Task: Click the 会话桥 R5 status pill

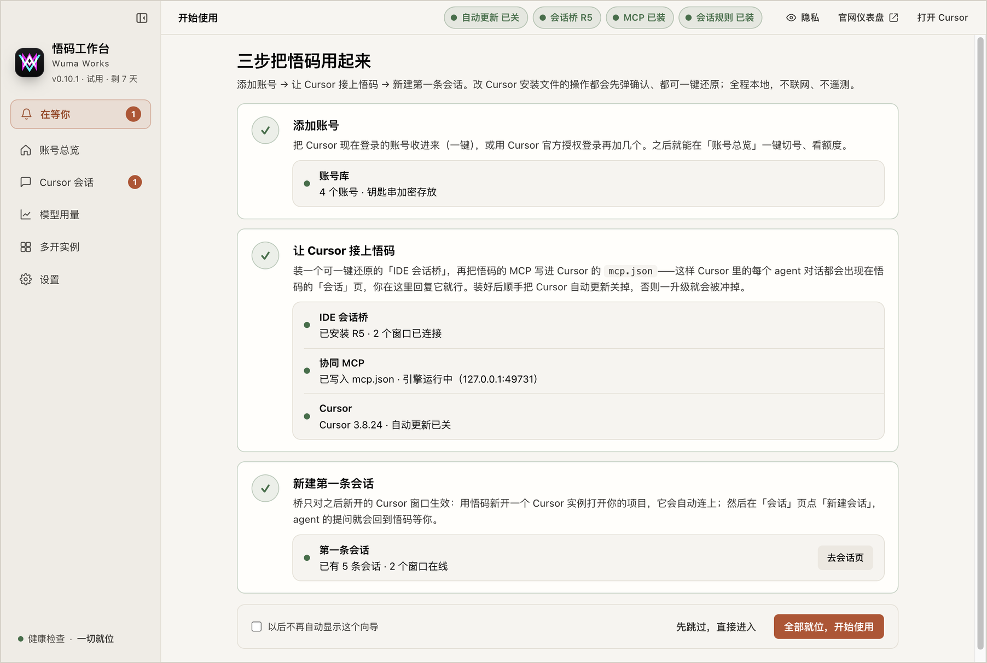Action: [x=567, y=17]
